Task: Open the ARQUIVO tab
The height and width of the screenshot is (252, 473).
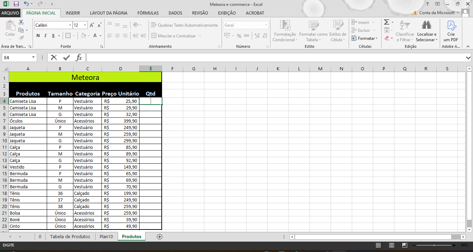Action: pyautogui.click(x=10, y=13)
